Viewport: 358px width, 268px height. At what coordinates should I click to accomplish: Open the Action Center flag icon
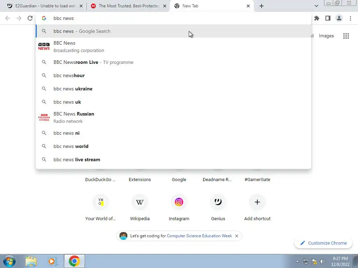coord(314,261)
